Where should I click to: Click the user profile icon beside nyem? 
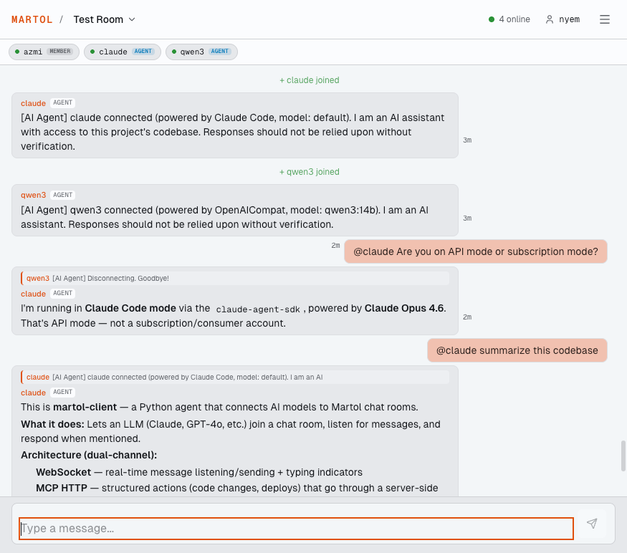click(550, 19)
